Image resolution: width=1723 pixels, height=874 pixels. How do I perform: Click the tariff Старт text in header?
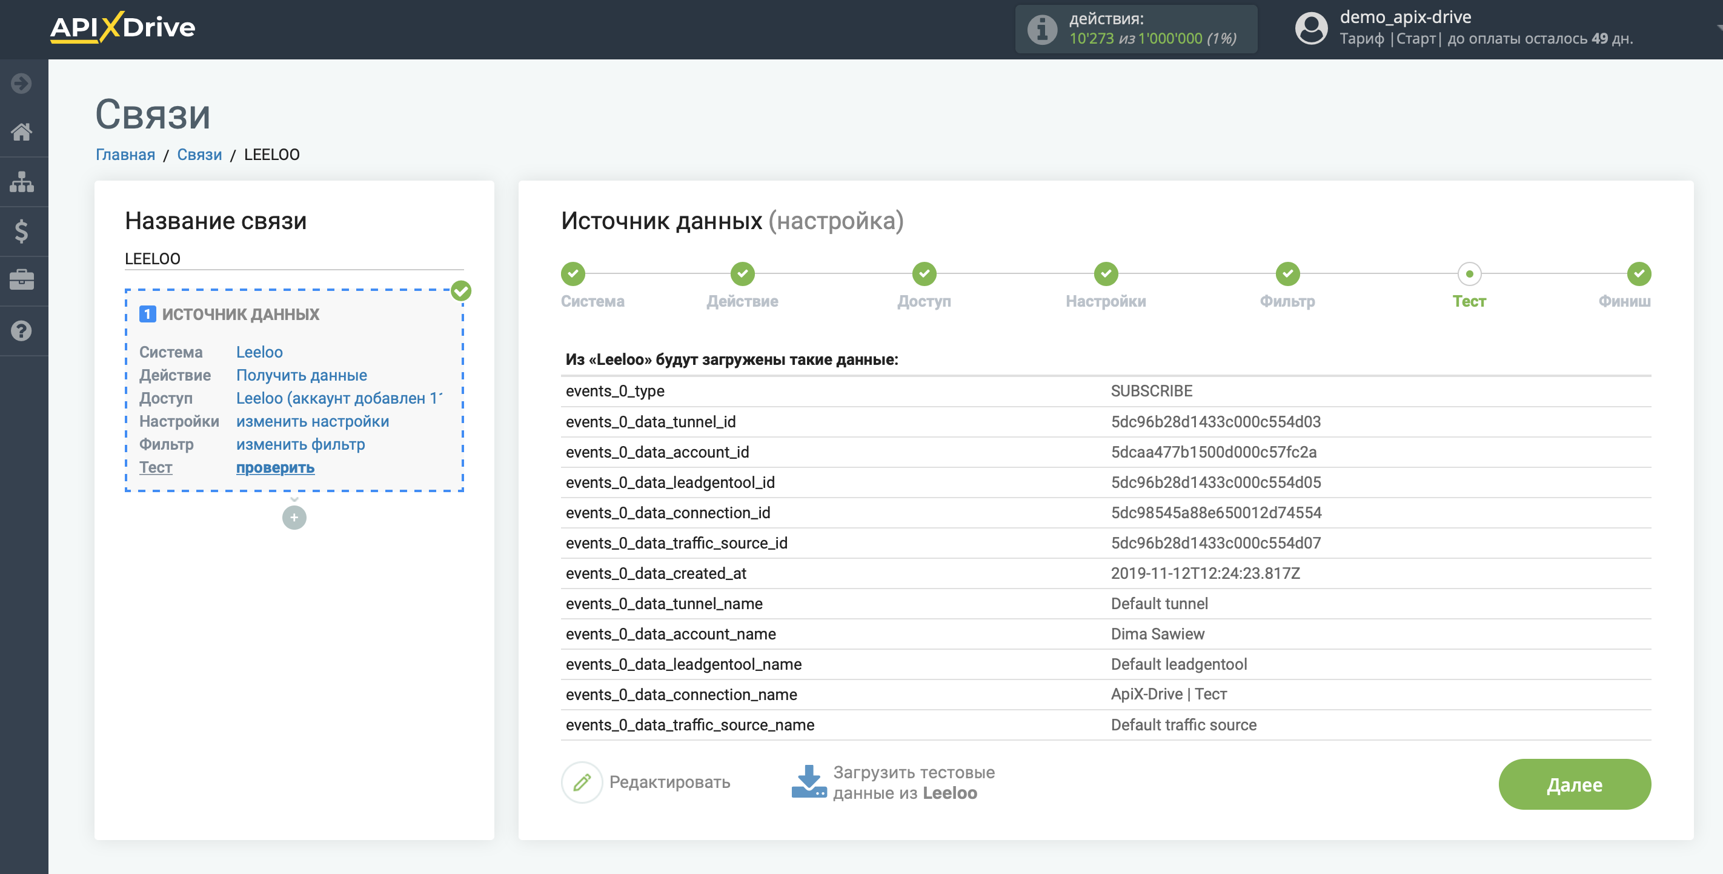coord(1416,39)
